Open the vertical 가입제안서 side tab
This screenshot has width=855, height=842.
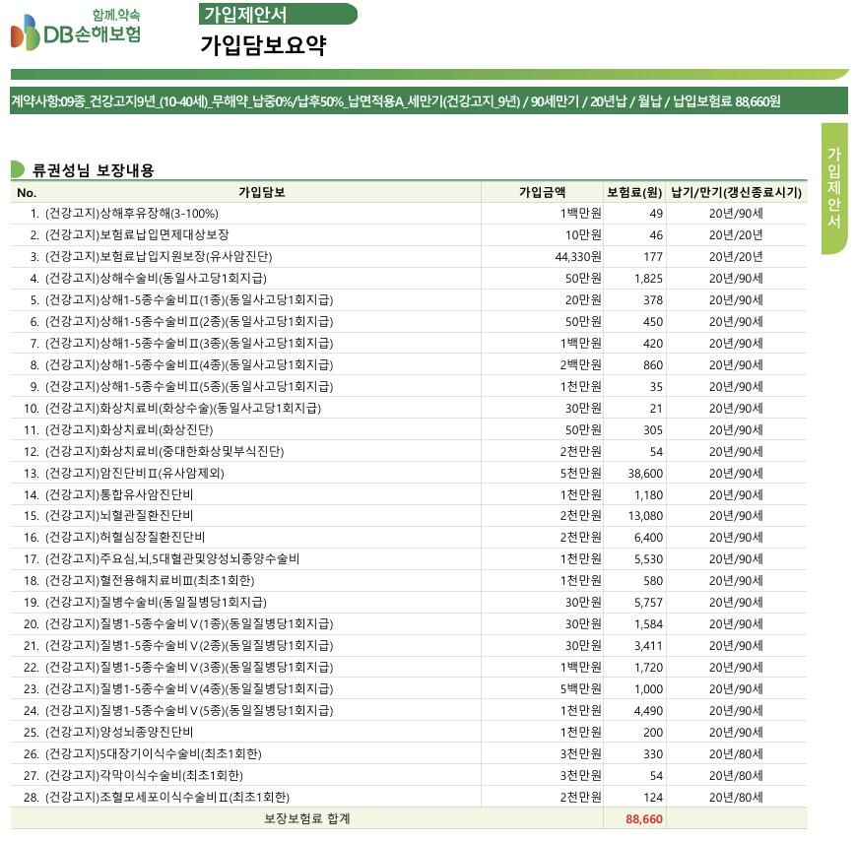pyautogui.click(x=833, y=187)
